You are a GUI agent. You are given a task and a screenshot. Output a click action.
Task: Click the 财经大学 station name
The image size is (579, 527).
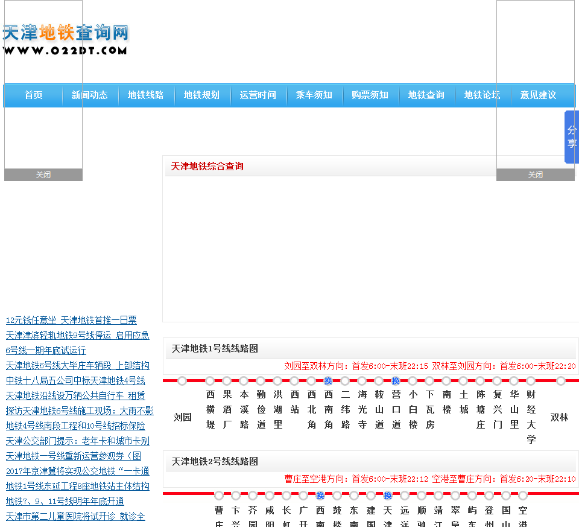[531, 417]
